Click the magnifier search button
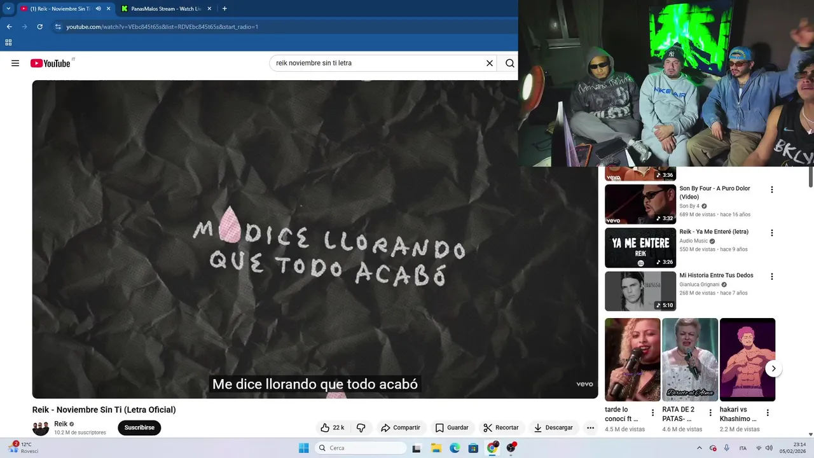The width and height of the screenshot is (814, 458). [510, 63]
